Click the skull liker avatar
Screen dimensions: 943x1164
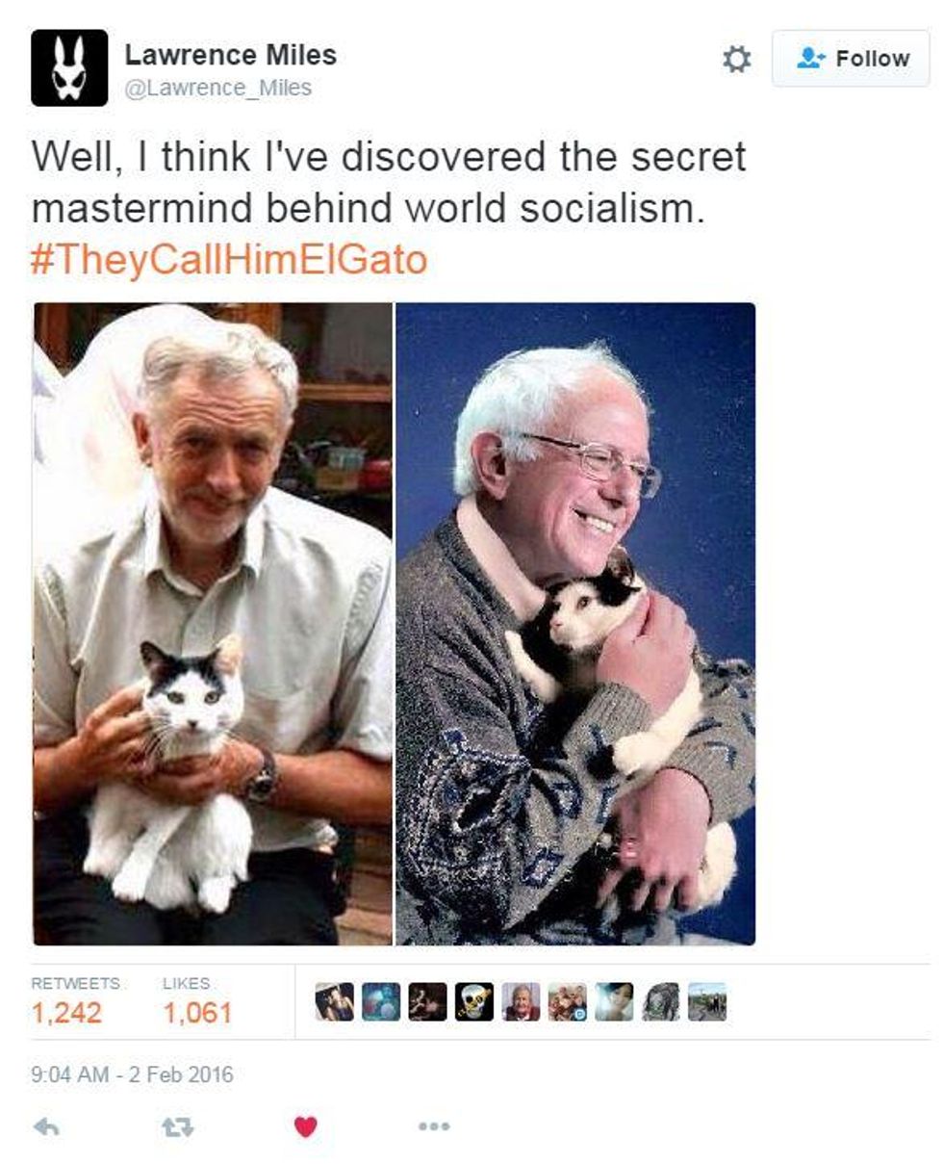click(474, 1001)
